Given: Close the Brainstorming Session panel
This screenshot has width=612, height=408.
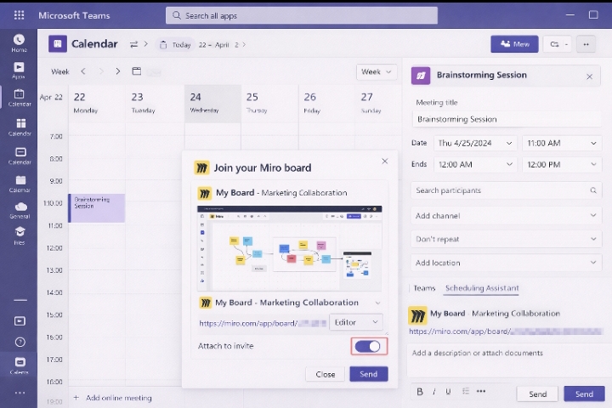Looking at the screenshot, I should click(590, 76).
